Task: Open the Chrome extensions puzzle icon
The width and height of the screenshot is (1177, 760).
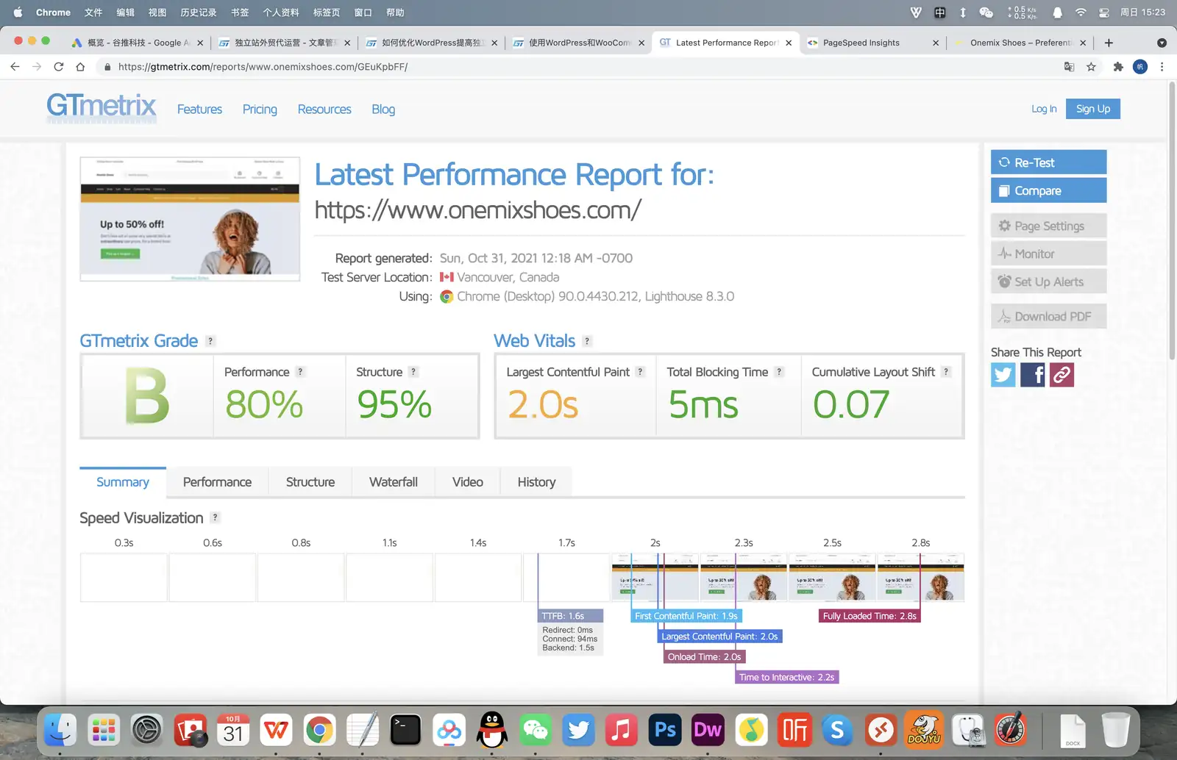Action: click(x=1118, y=67)
